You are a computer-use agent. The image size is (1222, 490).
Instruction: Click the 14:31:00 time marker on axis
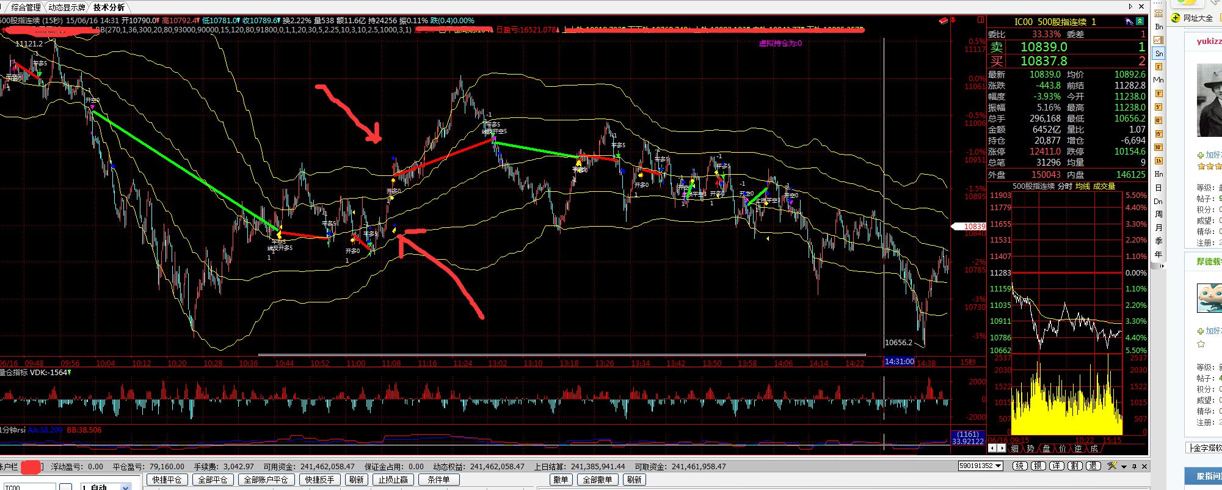point(899,362)
